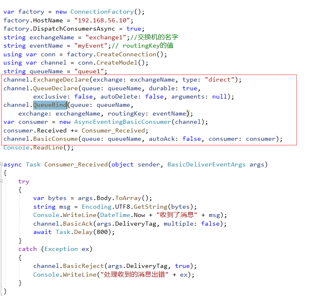Image resolution: width=318 pixels, height=306 pixels.
Task: Click the CreateConnection method call
Action: pyautogui.click(x=126, y=54)
